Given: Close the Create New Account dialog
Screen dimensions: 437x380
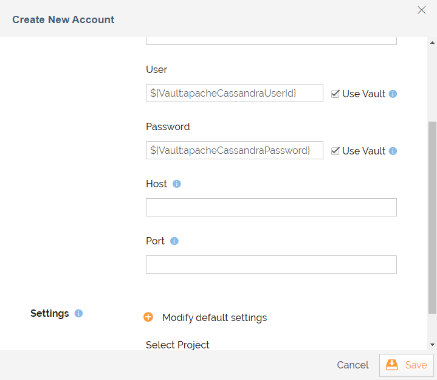Looking at the screenshot, I should [421, 10].
